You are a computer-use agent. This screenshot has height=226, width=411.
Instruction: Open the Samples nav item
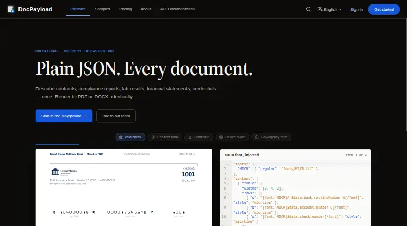point(102,9)
